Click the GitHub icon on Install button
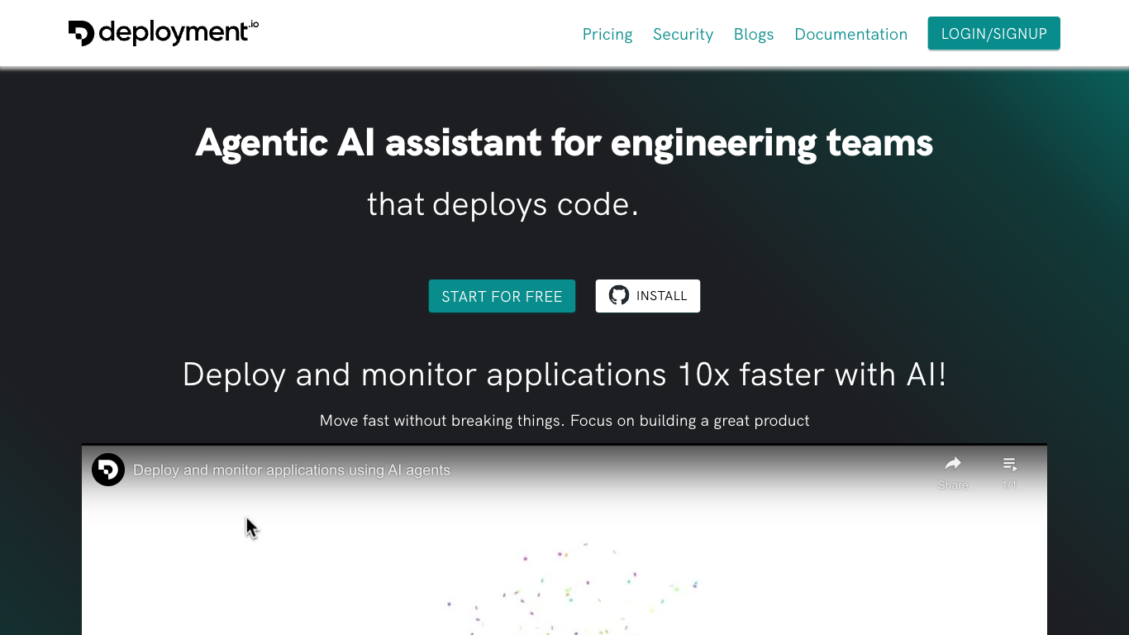The image size is (1129, 635). tap(619, 295)
